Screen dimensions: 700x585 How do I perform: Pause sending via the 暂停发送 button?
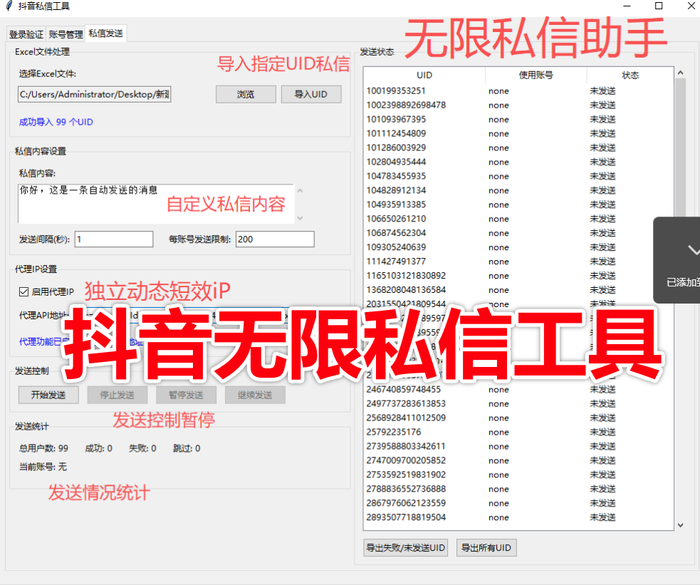186,394
